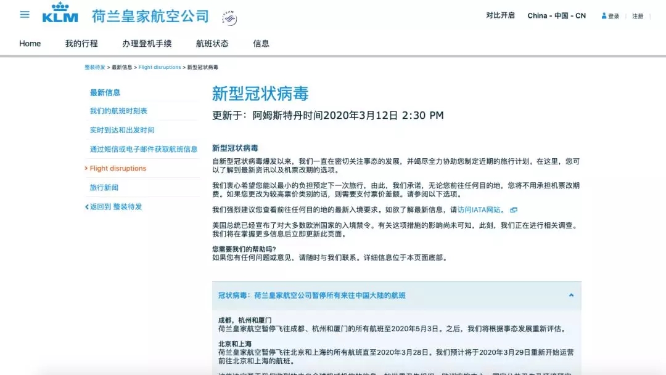Click the 新型冠状病毒 page heading
The image size is (666, 375).
pos(260,94)
